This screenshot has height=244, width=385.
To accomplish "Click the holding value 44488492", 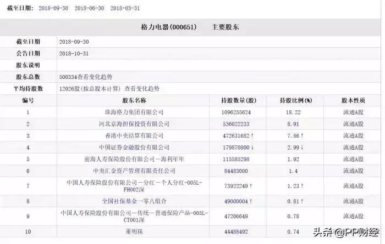I will pyautogui.click(x=236, y=231).
